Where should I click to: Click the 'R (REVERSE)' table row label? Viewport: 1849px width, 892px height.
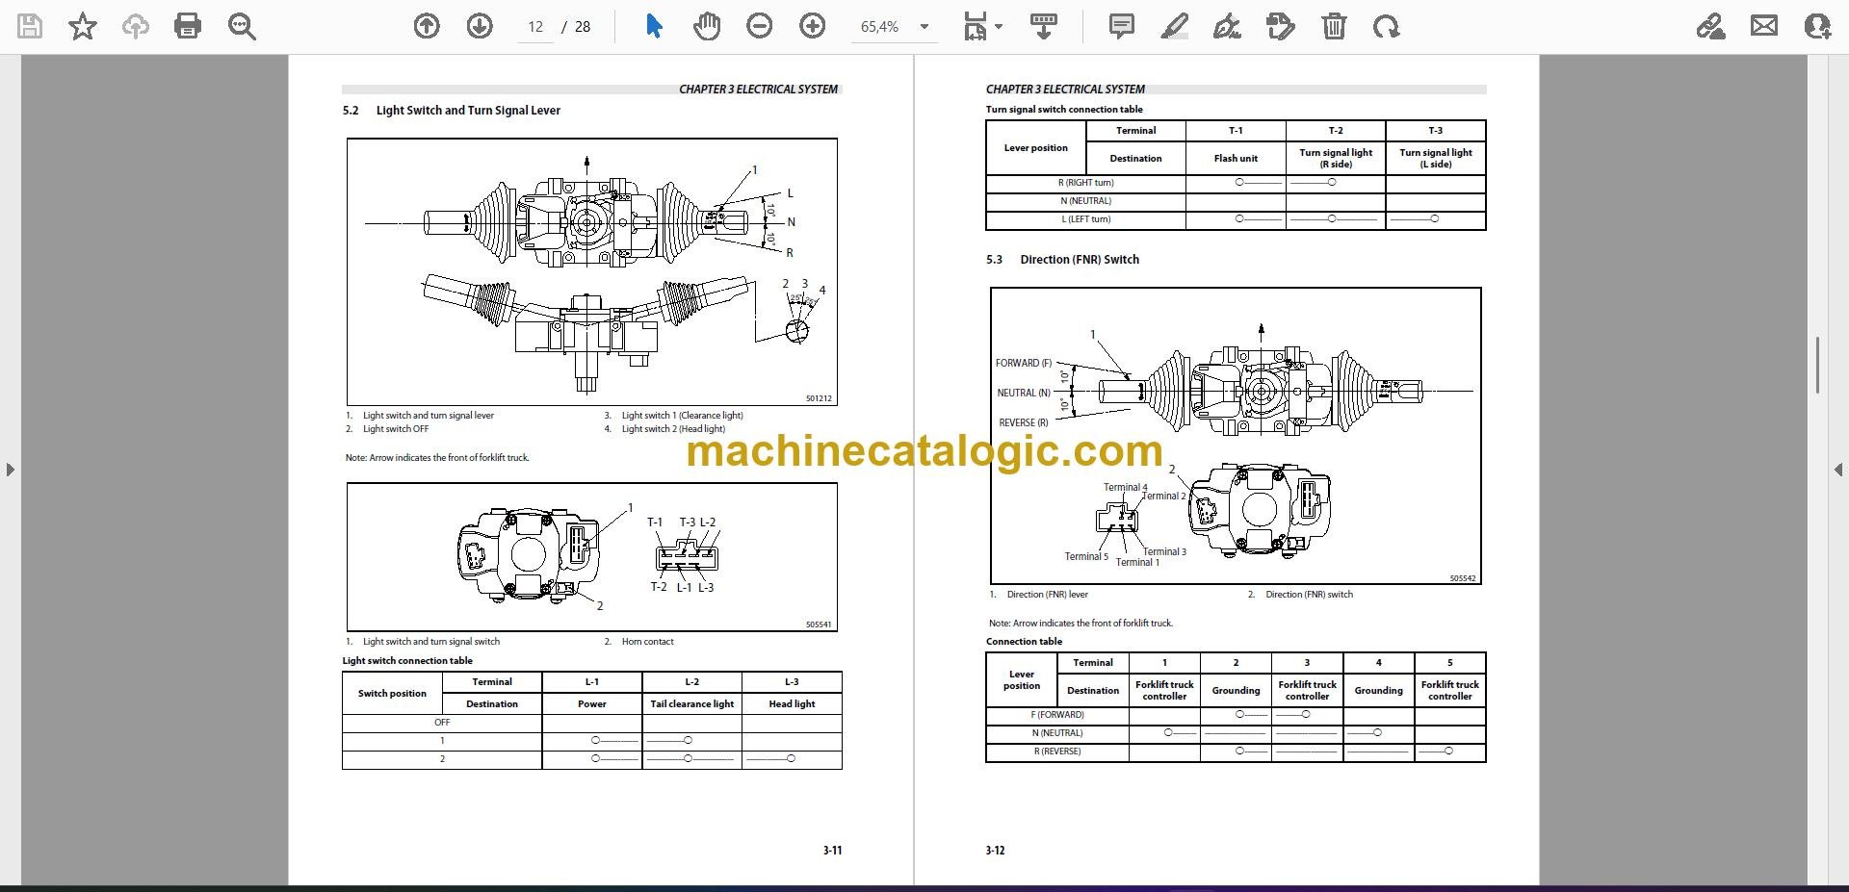(x=1057, y=752)
